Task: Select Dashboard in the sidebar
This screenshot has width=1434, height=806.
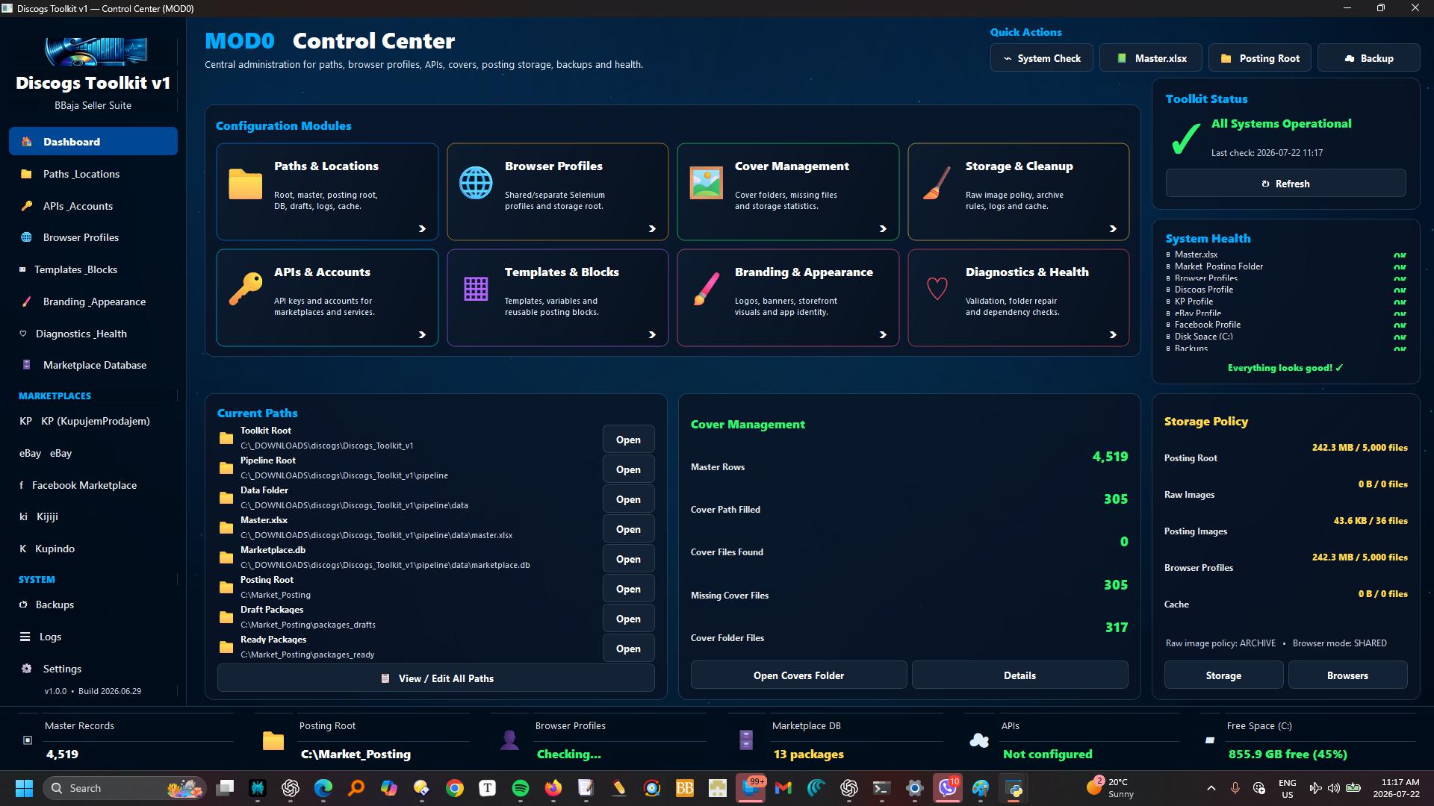Action: coord(93,142)
